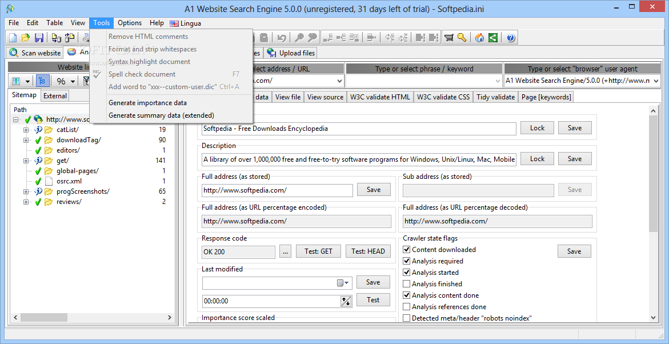Screen dimensions: 669x344
Task: Click the paste toolbar icon before printer
Action: pos(70,38)
